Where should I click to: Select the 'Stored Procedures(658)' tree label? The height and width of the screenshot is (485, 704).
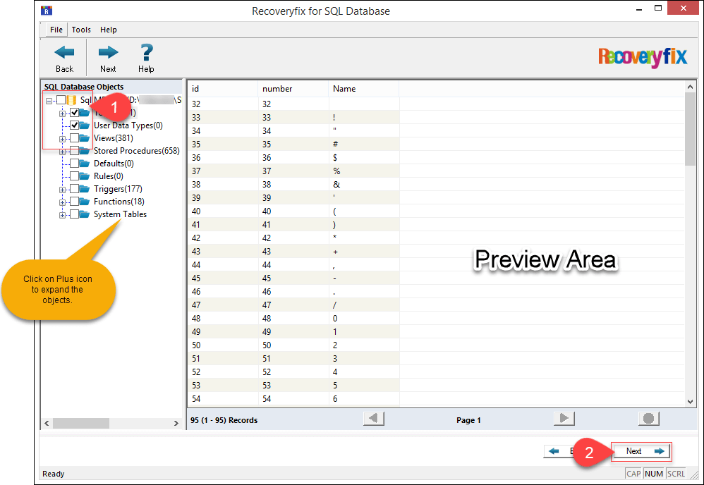pos(136,151)
